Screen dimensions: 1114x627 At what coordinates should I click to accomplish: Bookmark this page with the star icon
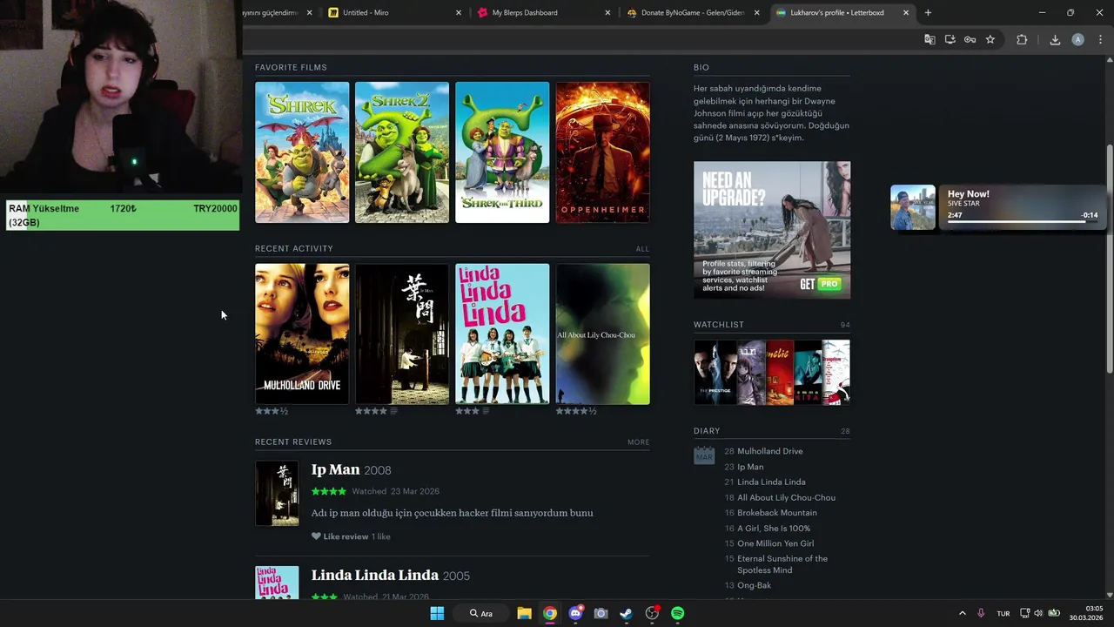[990, 39]
